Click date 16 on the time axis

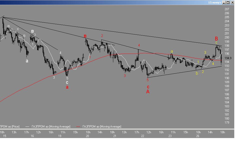[32, 136]
